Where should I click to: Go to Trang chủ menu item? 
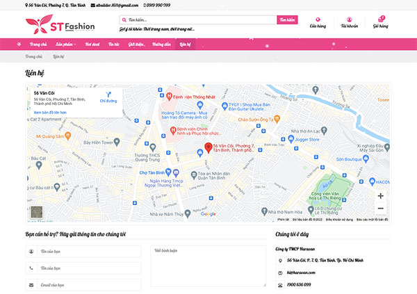[x=38, y=44]
